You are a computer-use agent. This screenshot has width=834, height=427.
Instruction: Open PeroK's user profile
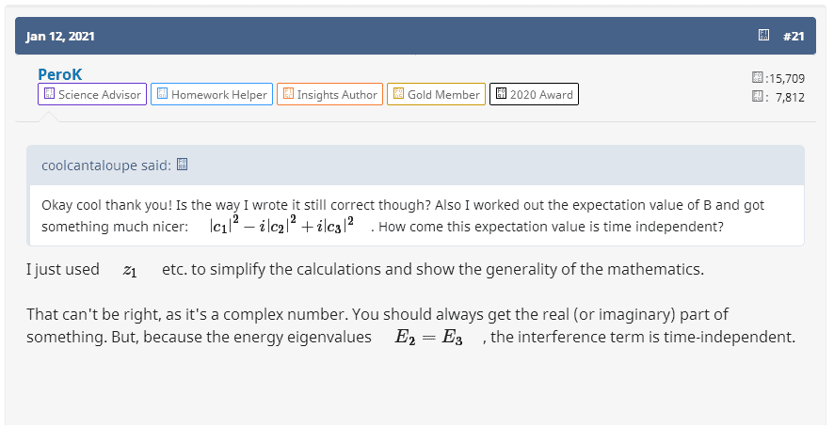pos(60,74)
